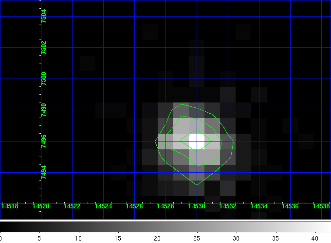The image size is (331, 243).
Task: Click the colorbar value 5
Action: pyautogui.click(x=39, y=239)
